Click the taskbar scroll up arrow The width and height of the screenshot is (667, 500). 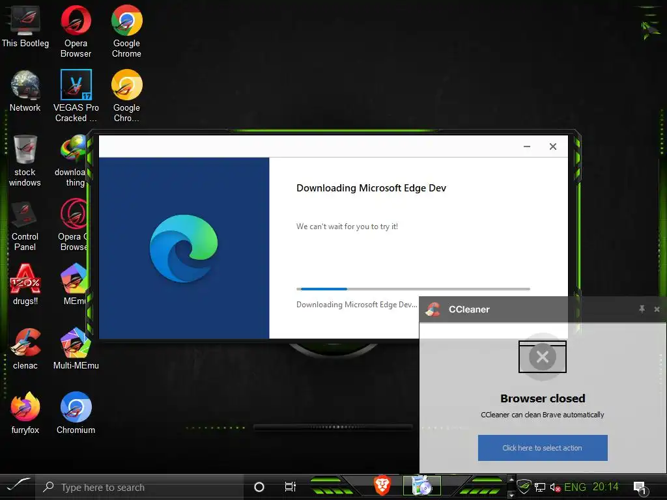tap(511, 480)
